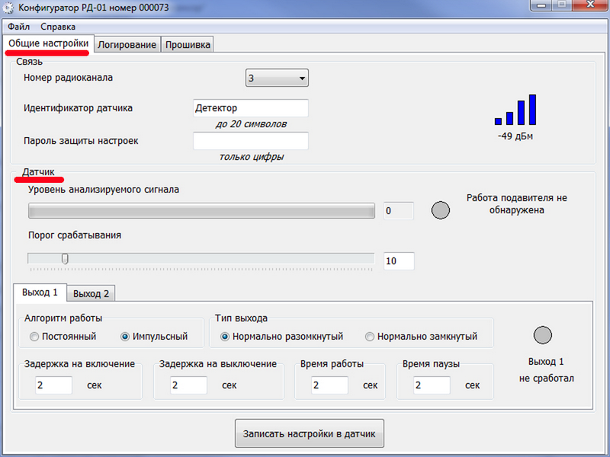Image resolution: width=610 pixels, height=457 pixels.
Task: Click the jammer detection status indicator circle
Action: [441, 210]
